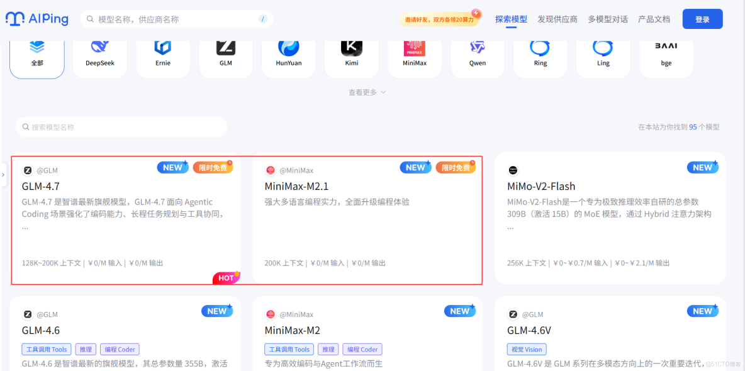
Task: Toggle the 推理 tag on MiniMax-M2
Action: click(328, 349)
